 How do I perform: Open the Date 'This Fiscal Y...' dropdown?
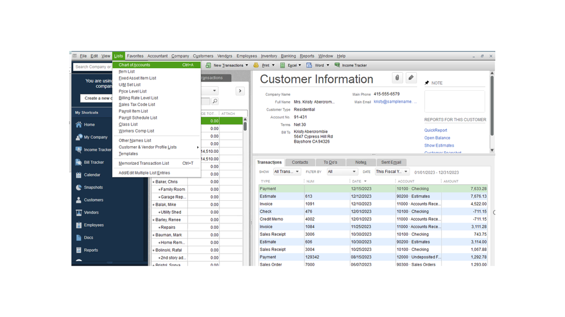[391, 172]
